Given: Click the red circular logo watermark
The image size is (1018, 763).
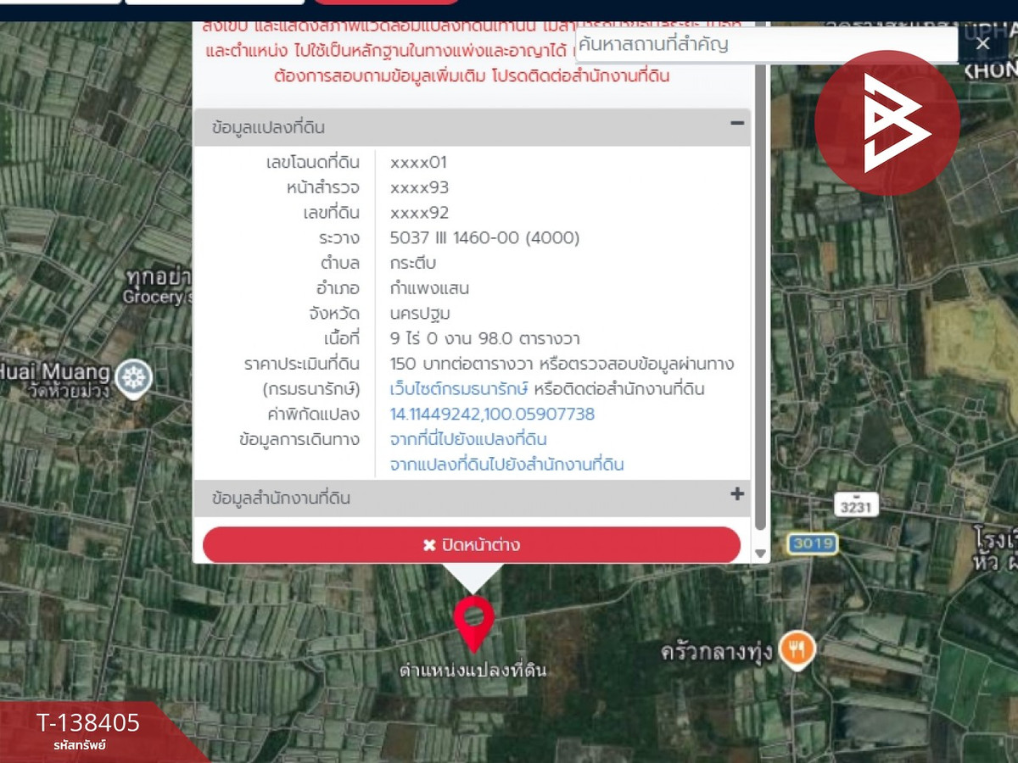Looking at the screenshot, I should click(x=887, y=122).
